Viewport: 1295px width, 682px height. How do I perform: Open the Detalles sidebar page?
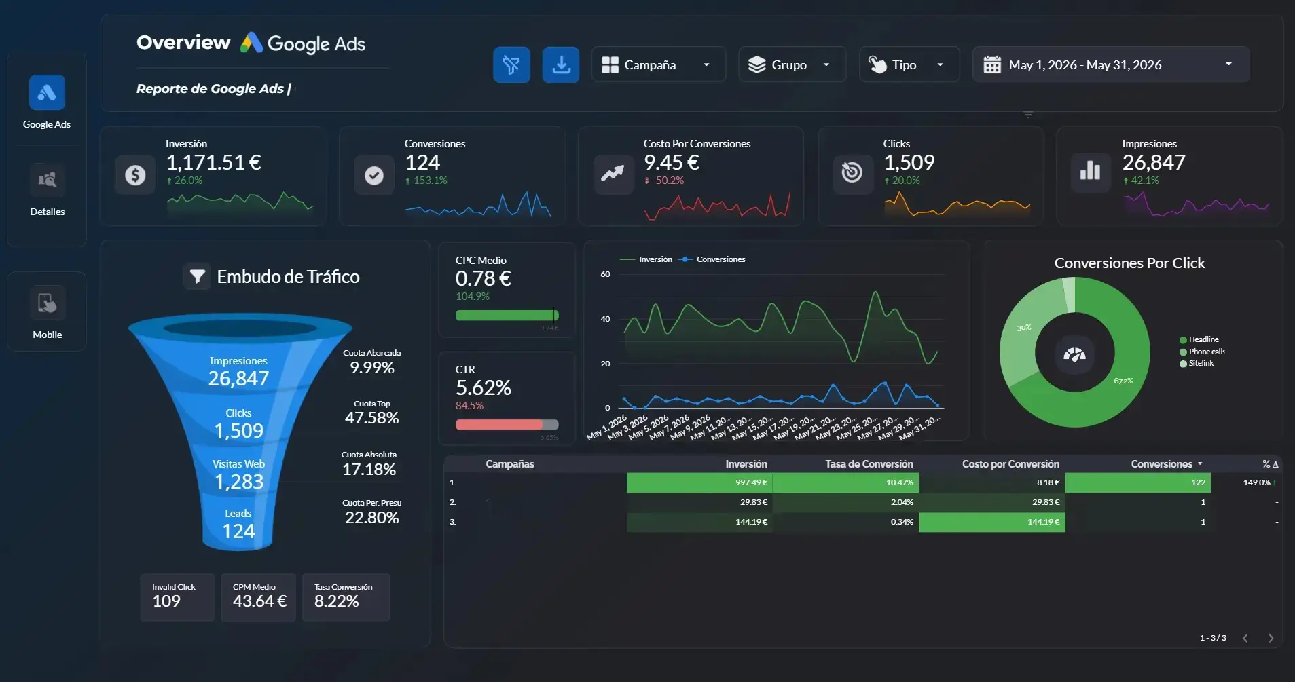pyautogui.click(x=47, y=189)
